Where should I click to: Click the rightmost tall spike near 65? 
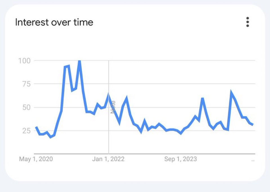[x=231, y=92]
